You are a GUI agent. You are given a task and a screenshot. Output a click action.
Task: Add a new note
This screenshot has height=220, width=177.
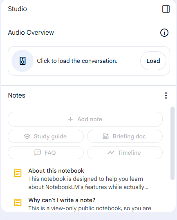click(x=85, y=119)
